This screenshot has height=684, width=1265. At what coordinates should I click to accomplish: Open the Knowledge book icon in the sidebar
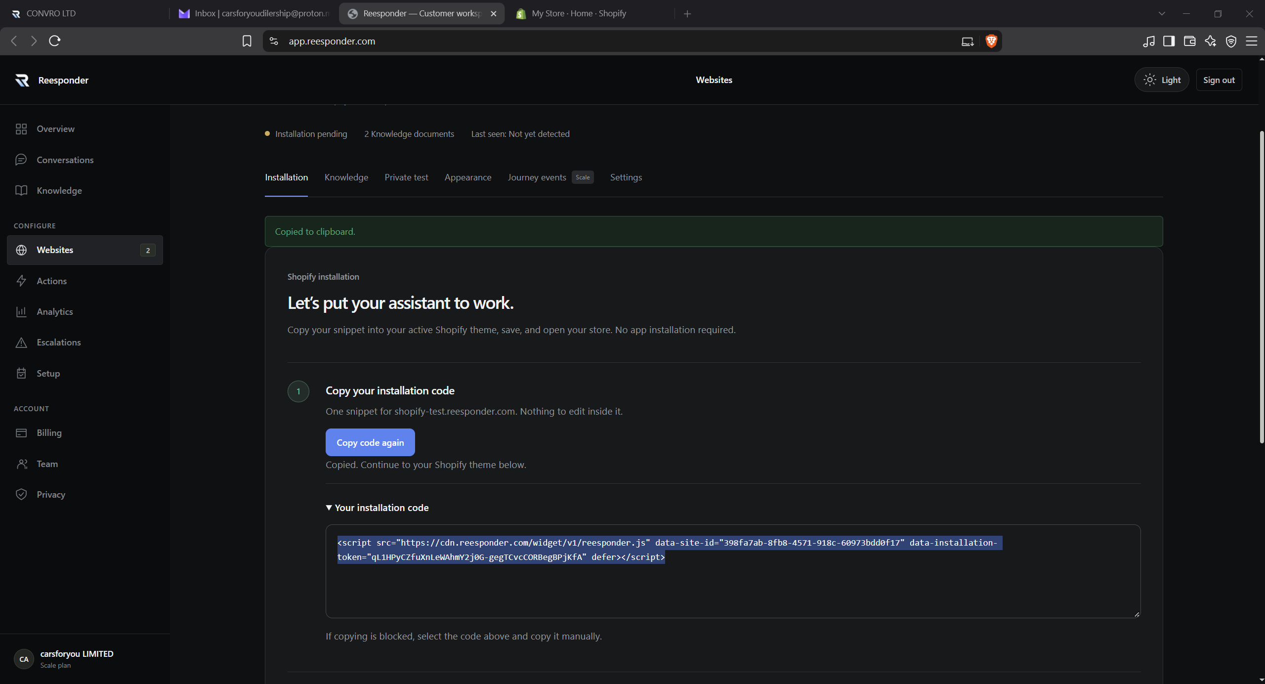click(21, 190)
